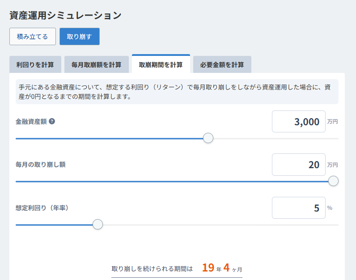Click the blue description text about 取り崩し
Image resolution: width=356 pixels, height=280 pixels.
[177, 92]
